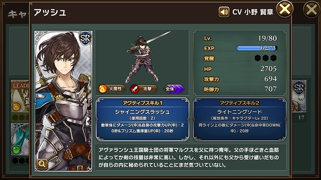Play the character voice with the speaker icon
This screenshot has height=180, width=321.
pyautogui.click(x=224, y=12)
